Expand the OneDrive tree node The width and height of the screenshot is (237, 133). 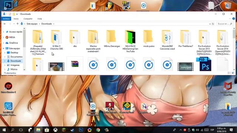[x=3, y=43]
